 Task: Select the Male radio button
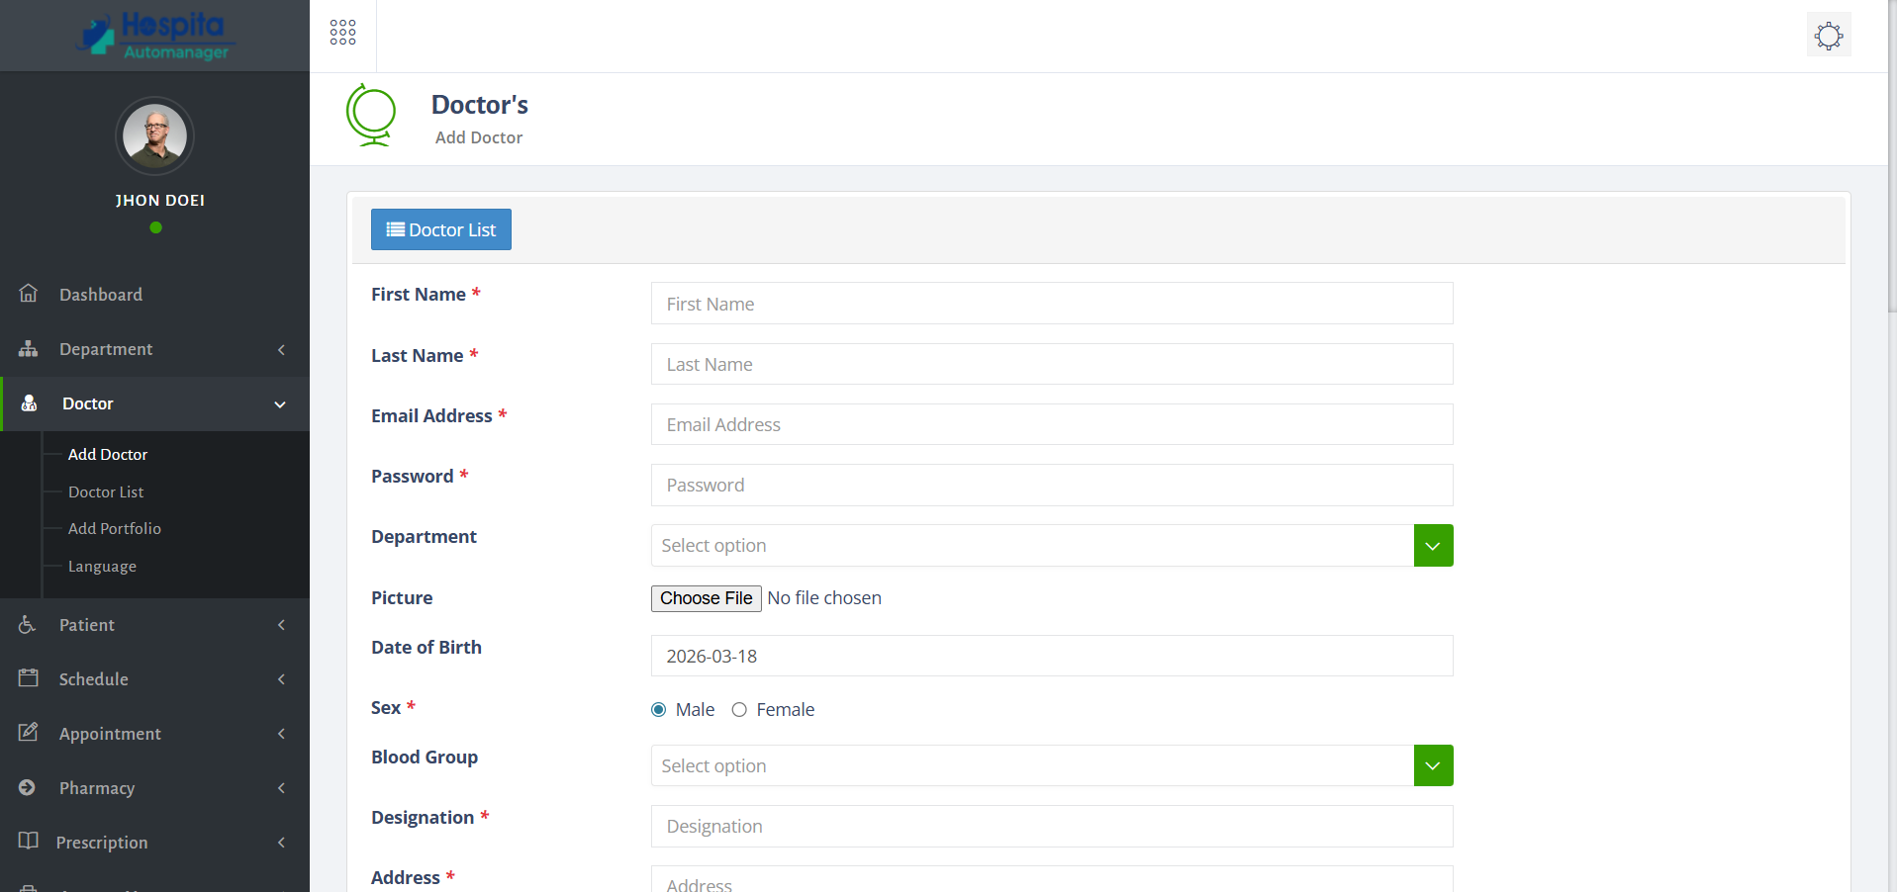coord(657,710)
